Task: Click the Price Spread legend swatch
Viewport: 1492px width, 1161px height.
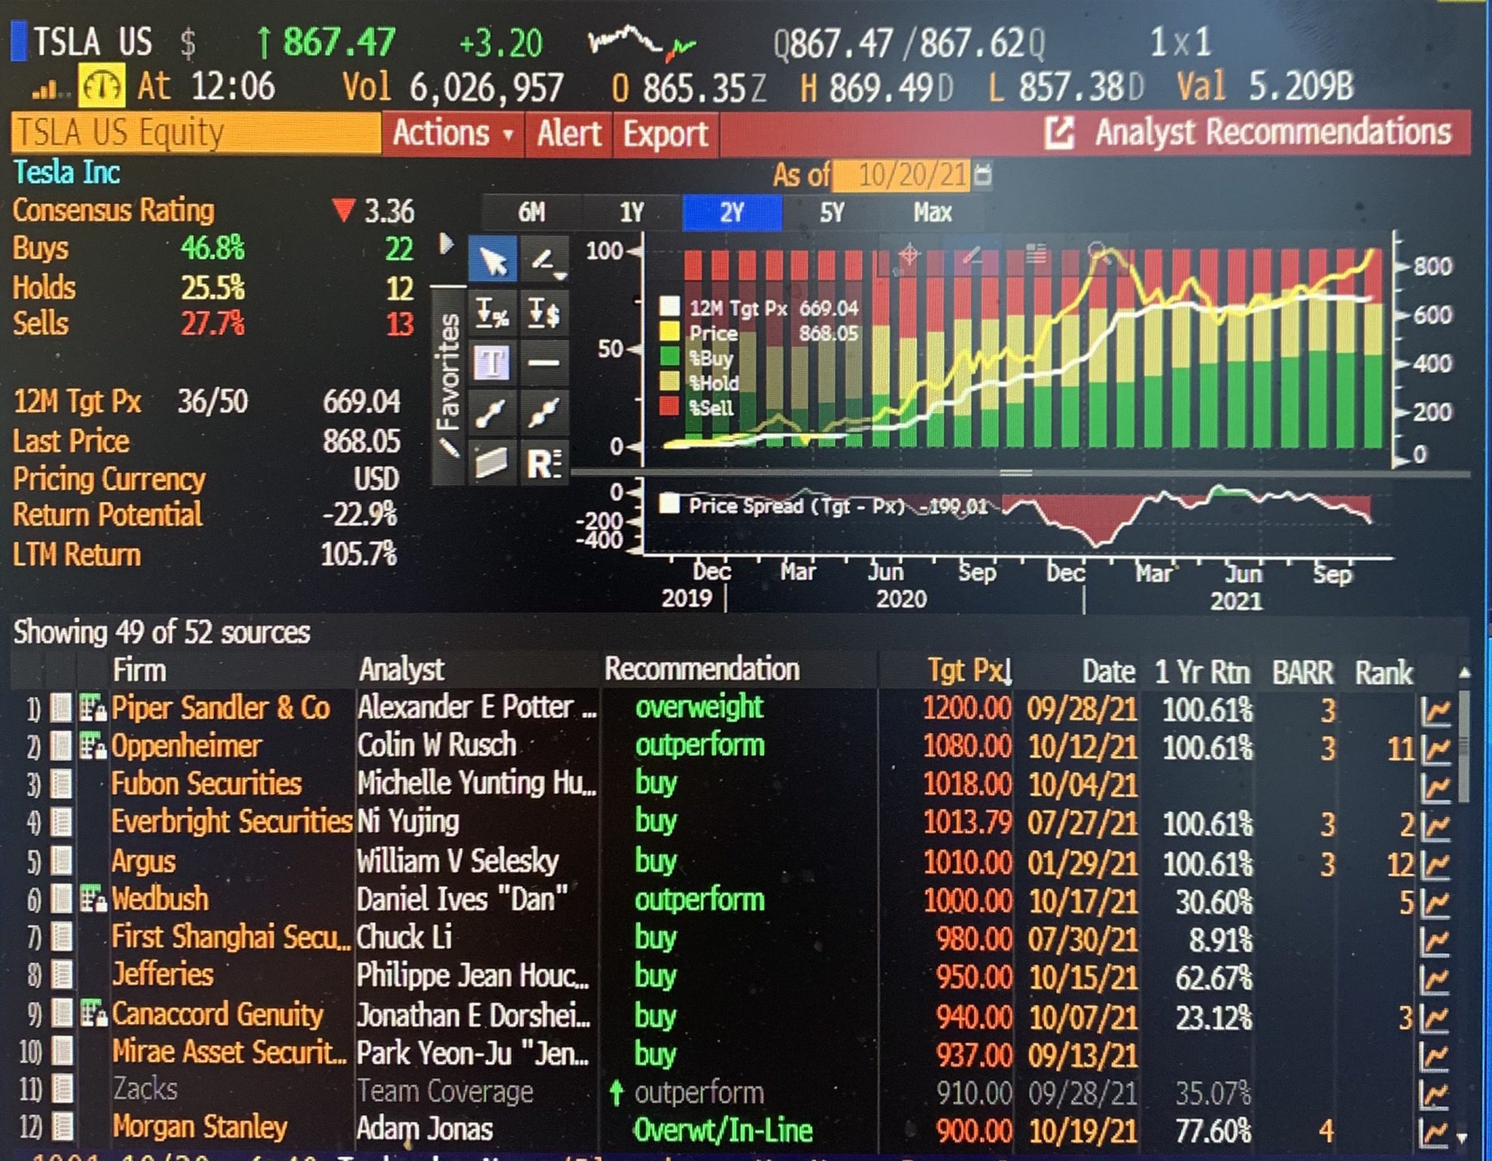Action: 670,504
